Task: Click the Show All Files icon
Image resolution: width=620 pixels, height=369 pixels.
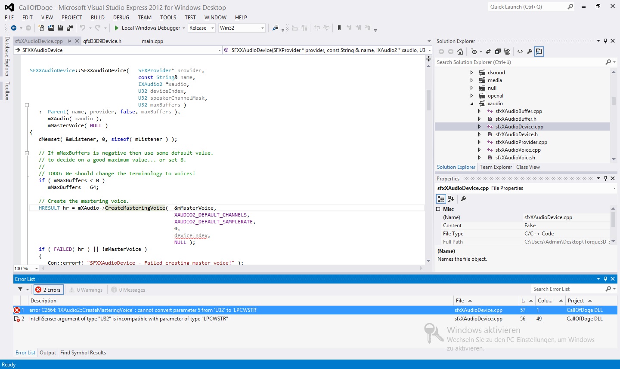Action: pos(508,52)
